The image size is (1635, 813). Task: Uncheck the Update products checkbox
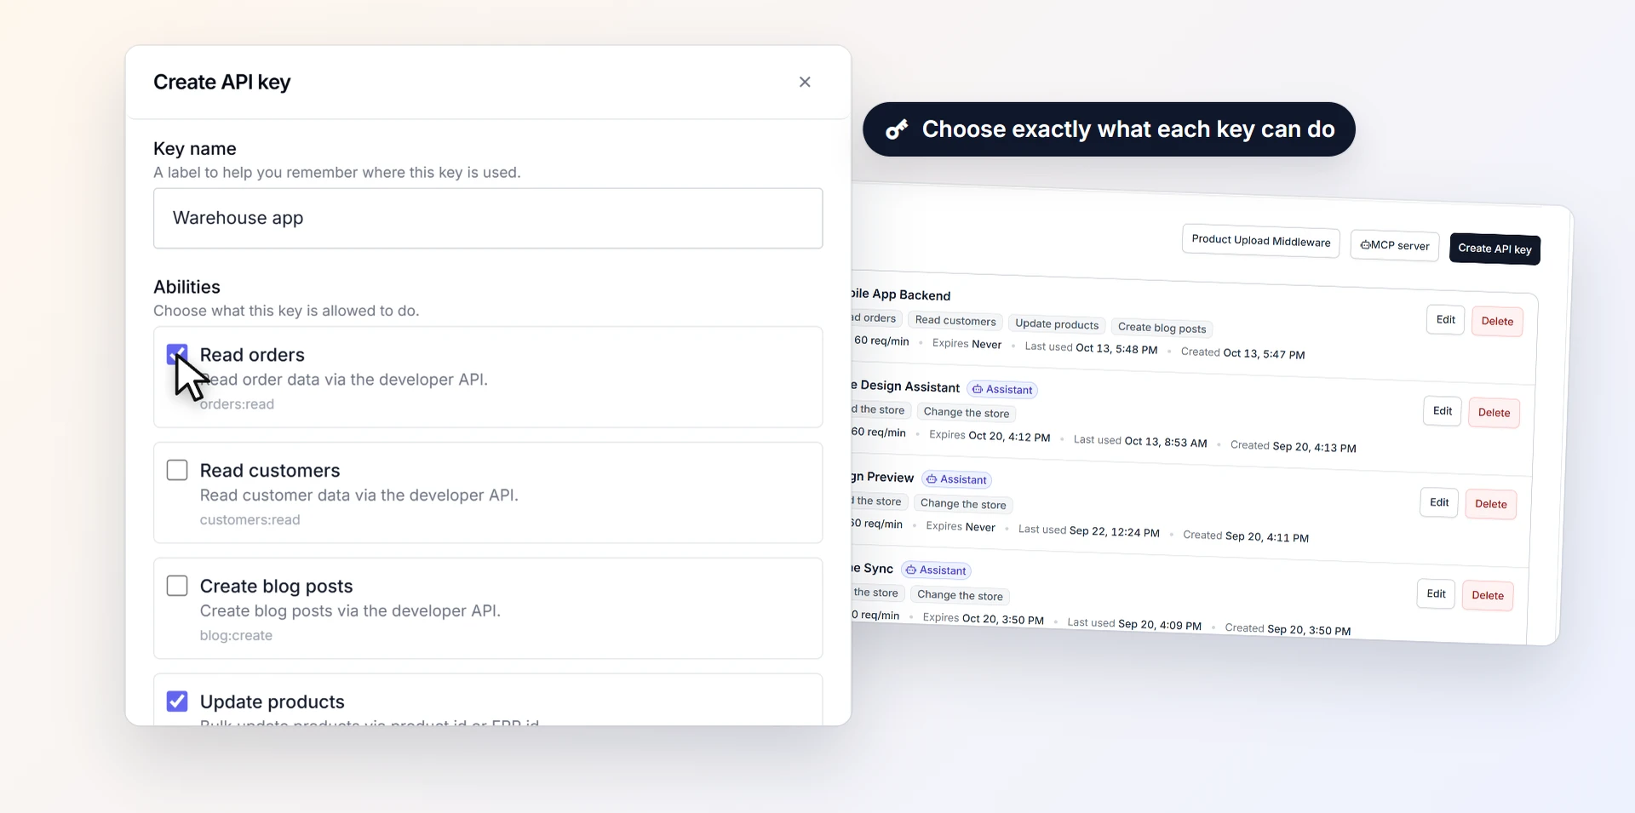pyautogui.click(x=177, y=701)
